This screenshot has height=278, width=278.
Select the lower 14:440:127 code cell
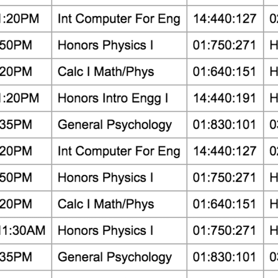(x=225, y=151)
